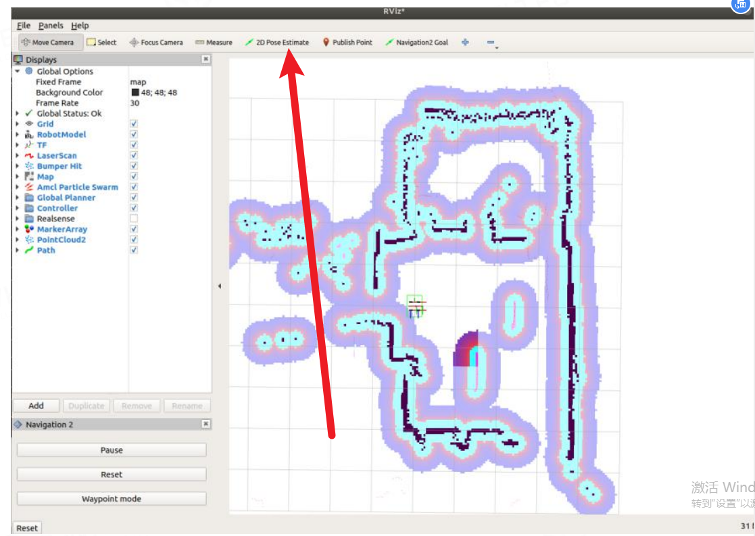Click the Displays panel monitor icon
The width and height of the screenshot is (755, 536).
tap(18, 59)
